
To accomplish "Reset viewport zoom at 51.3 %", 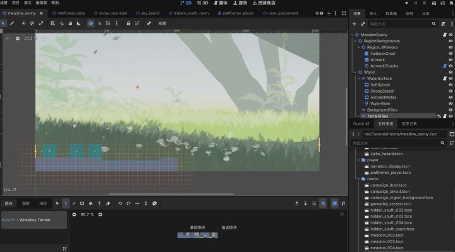I will coord(30,38).
